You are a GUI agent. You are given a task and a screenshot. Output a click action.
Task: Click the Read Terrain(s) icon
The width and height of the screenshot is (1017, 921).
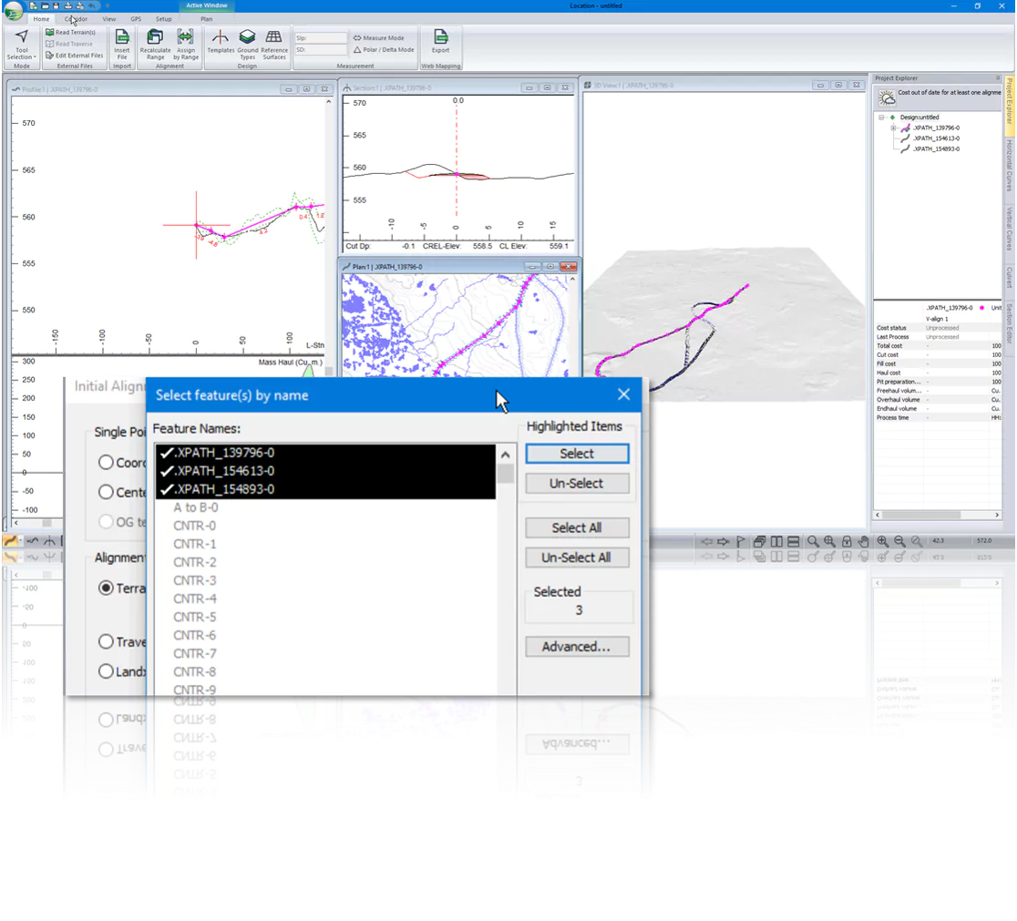(x=50, y=32)
